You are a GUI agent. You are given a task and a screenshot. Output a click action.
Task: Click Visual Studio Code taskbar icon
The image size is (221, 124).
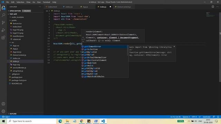tap(103, 121)
